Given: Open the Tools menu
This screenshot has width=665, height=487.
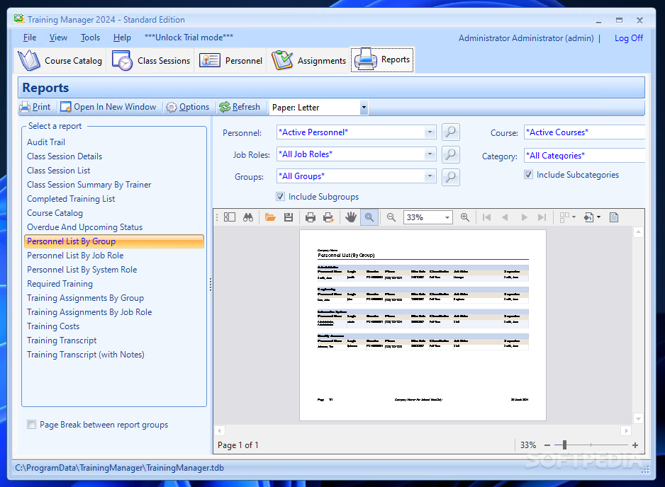Looking at the screenshot, I should coord(90,38).
